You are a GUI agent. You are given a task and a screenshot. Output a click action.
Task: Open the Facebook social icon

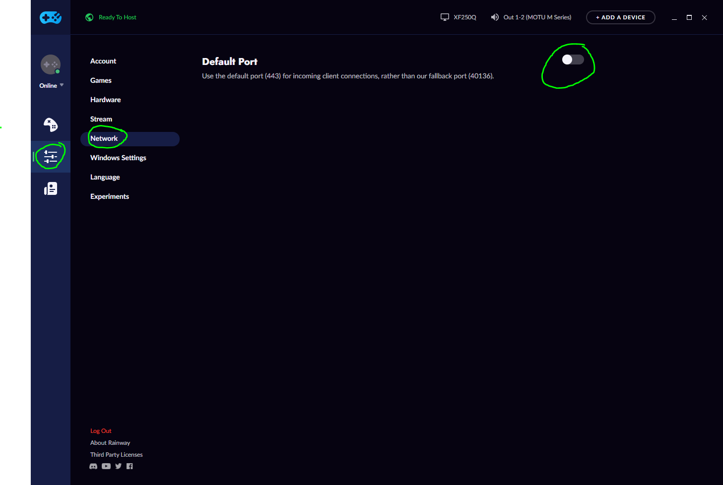(x=130, y=466)
